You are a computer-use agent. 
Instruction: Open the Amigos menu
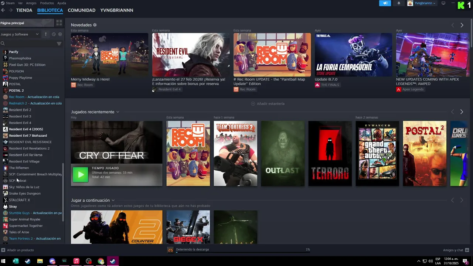[x=31, y=3]
